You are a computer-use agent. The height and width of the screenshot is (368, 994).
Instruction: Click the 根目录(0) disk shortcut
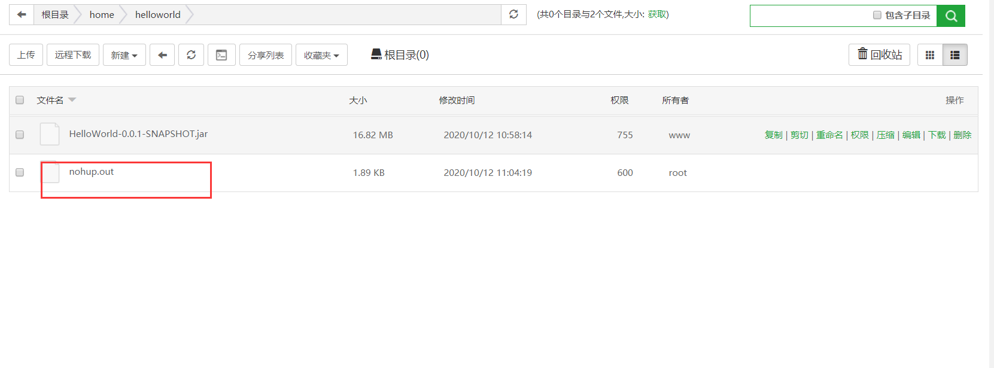[x=400, y=55]
